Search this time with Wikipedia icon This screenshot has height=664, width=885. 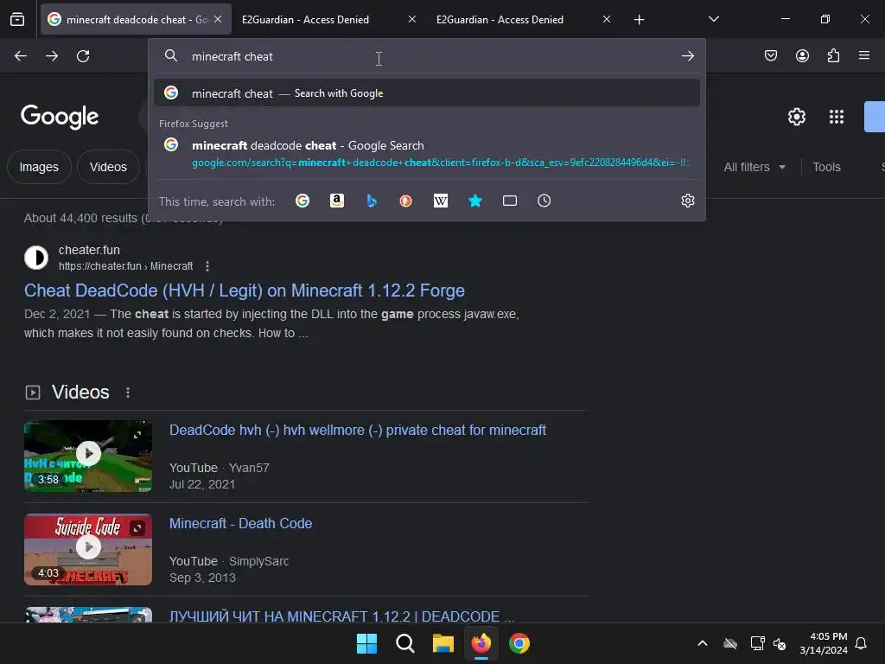(441, 201)
